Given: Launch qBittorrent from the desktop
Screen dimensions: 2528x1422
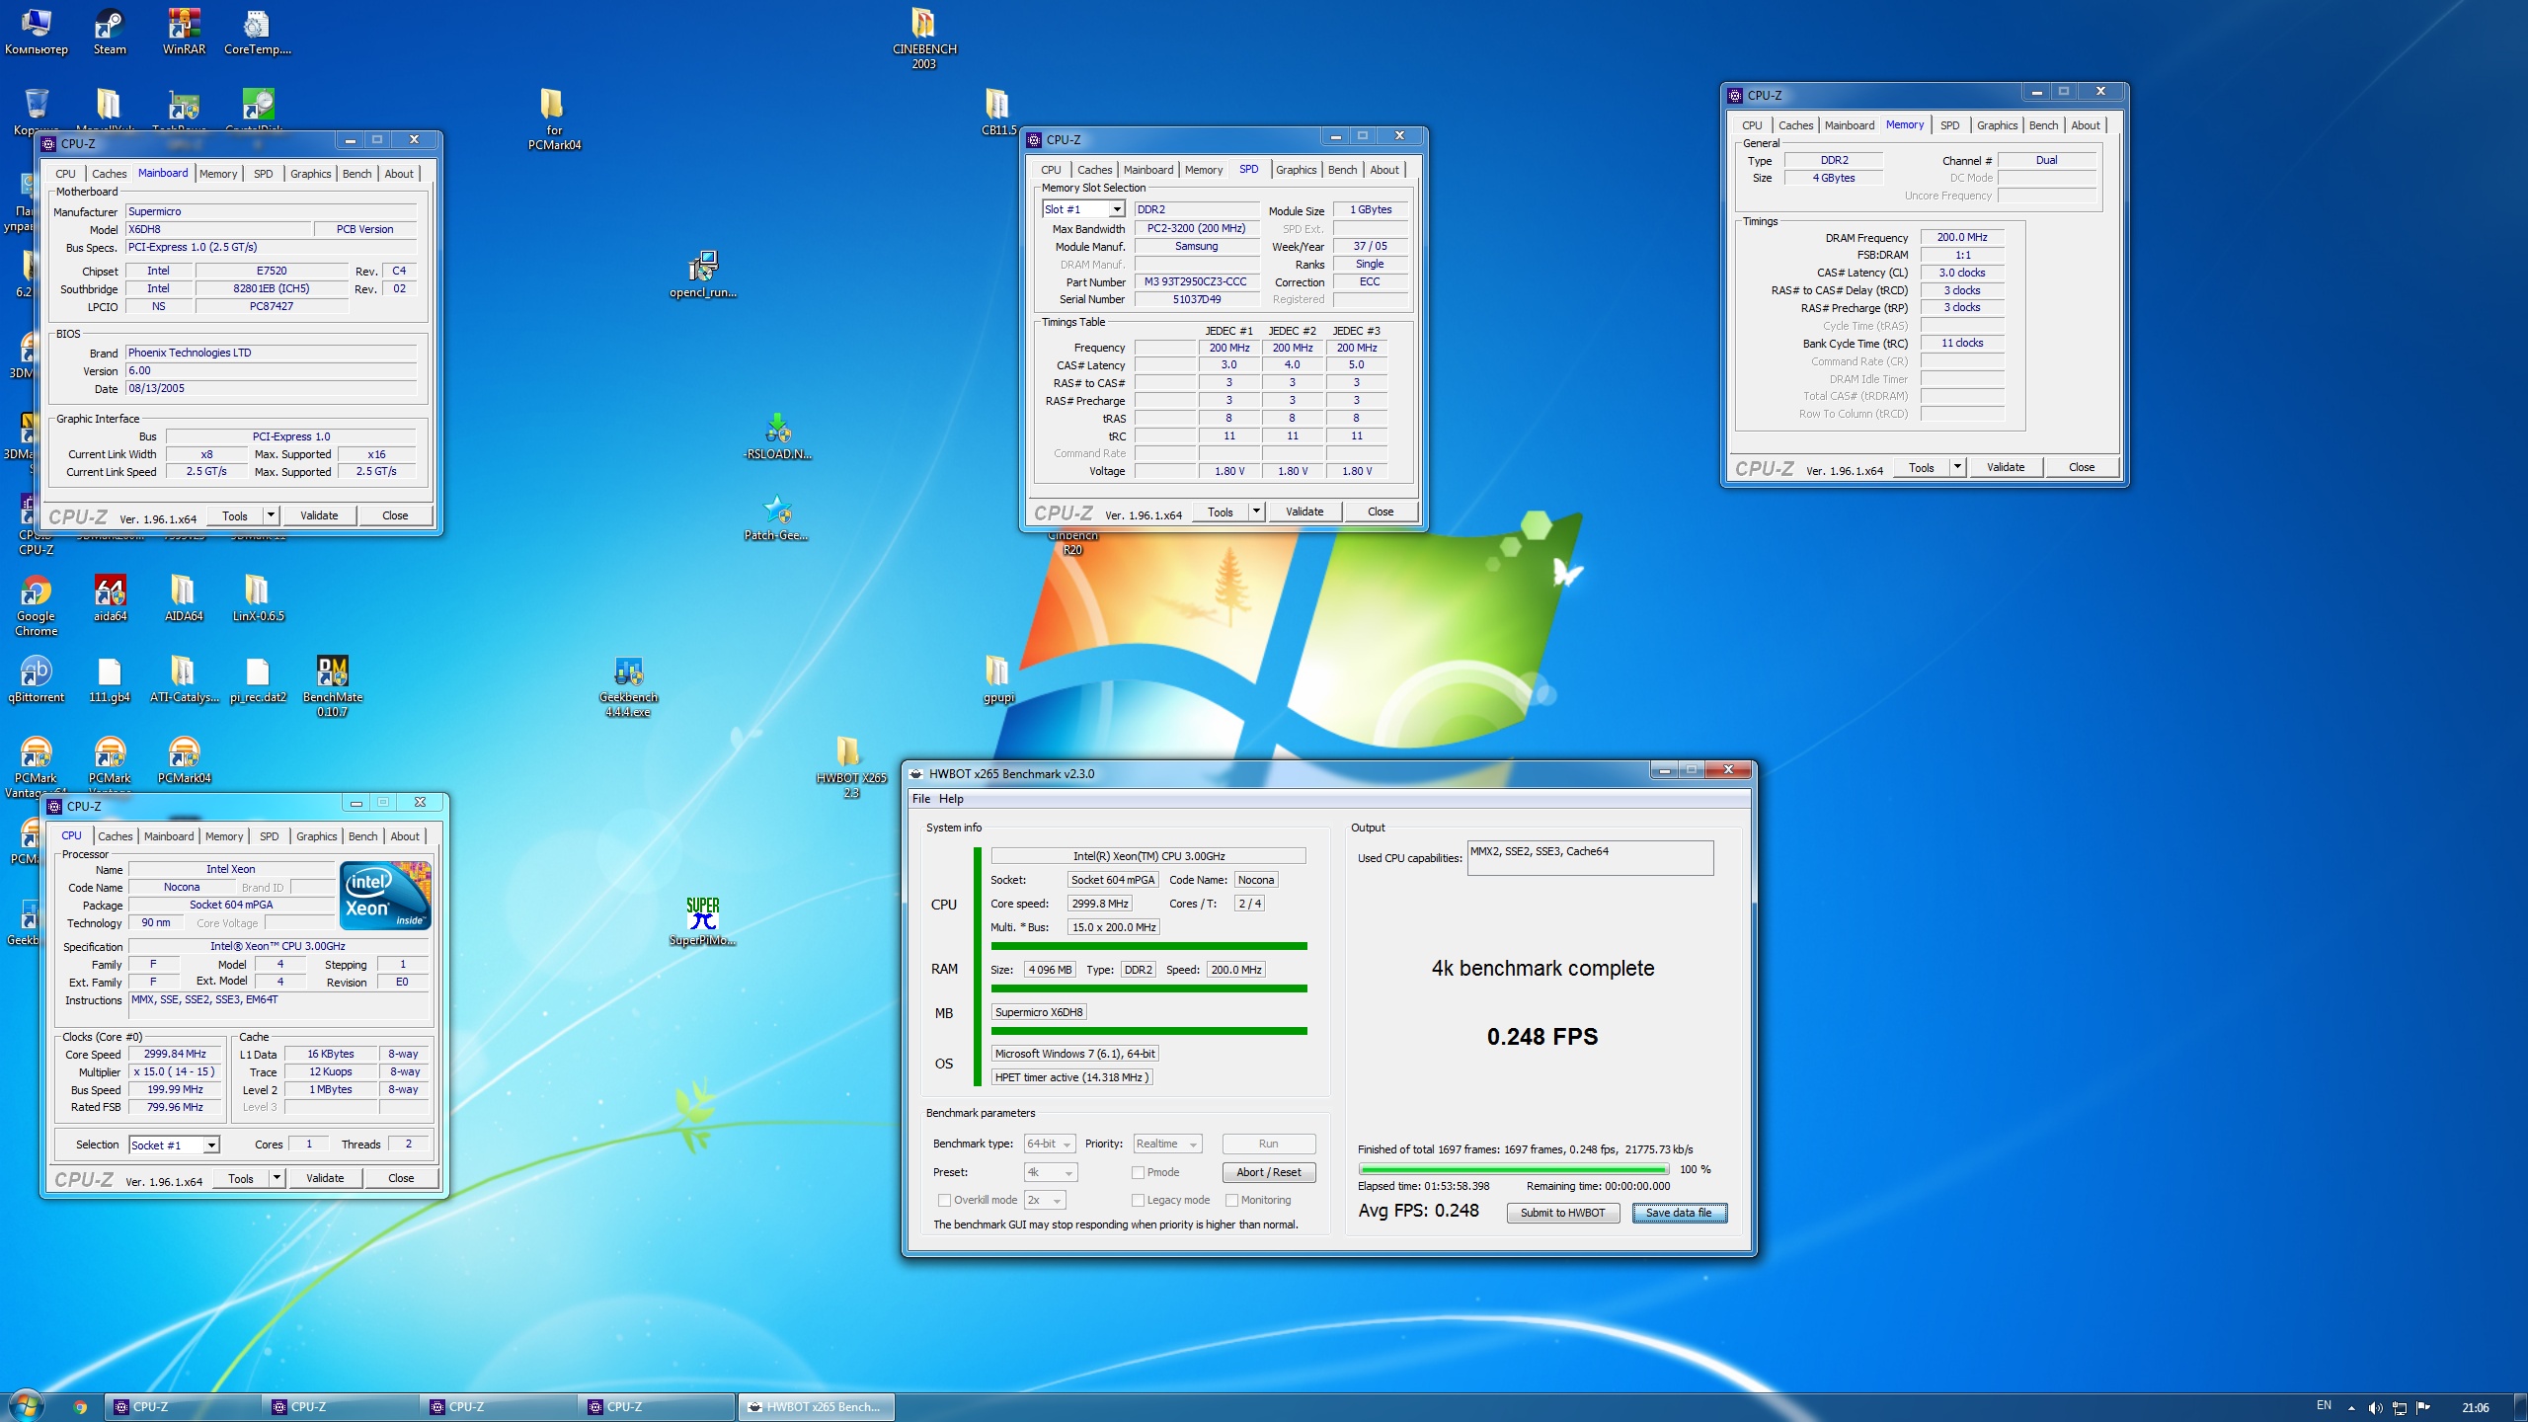Looking at the screenshot, I should click(x=37, y=678).
